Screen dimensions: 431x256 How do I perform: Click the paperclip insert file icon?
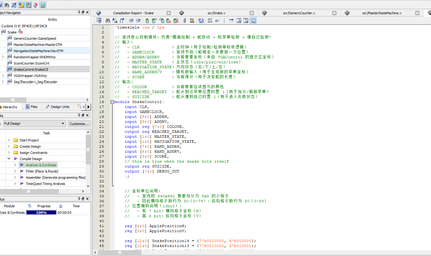185,20
